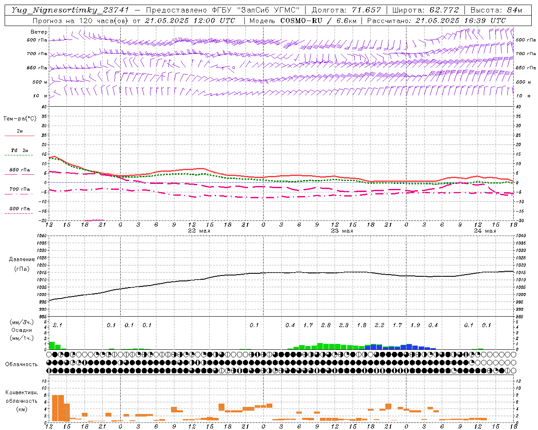Click the 2.1 precipitation value
Viewport: 538px width, 430px height.
pyautogui.click(x=58, y=325)
